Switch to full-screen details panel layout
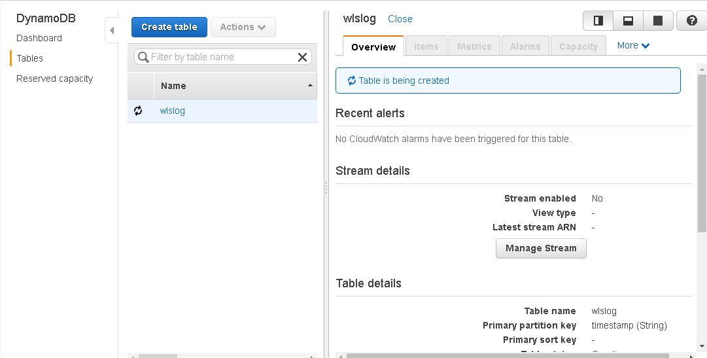Viewport: 707px width, 358px height. click(x=658, y=21)
